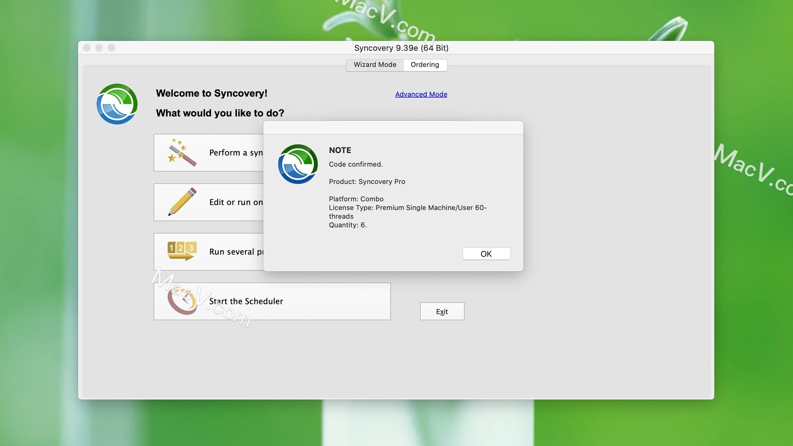The image size is (793, 446).
Task: Click the magic wand synchronization icon
Action: 182,152
